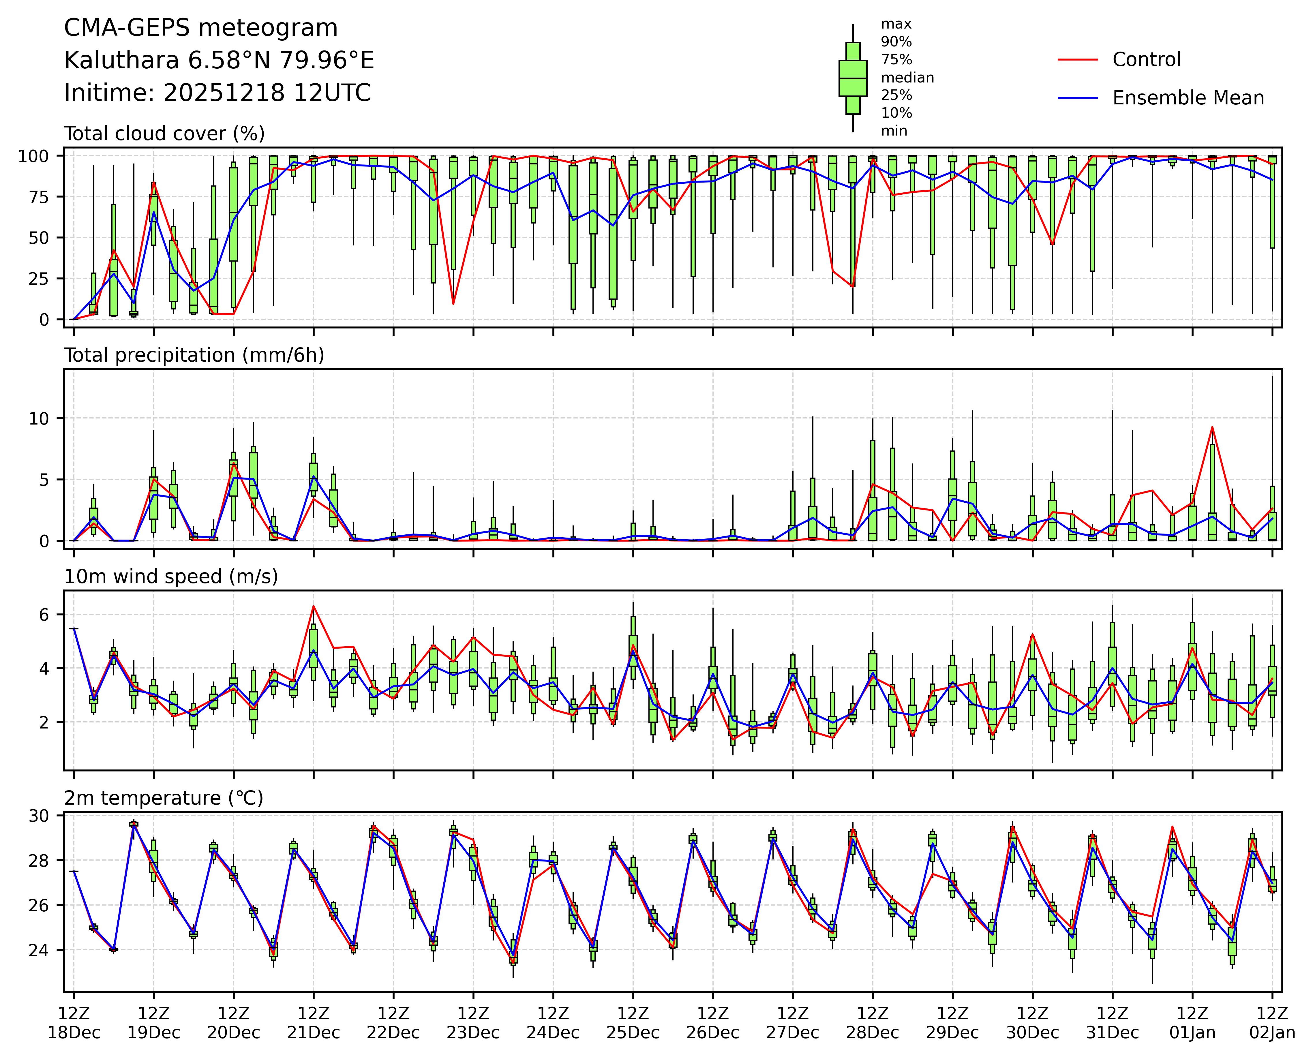Click the '10m wind speed (m/s)' panel title
This screenshot has height=1059, width=1313.
click(x=171, y=577)
